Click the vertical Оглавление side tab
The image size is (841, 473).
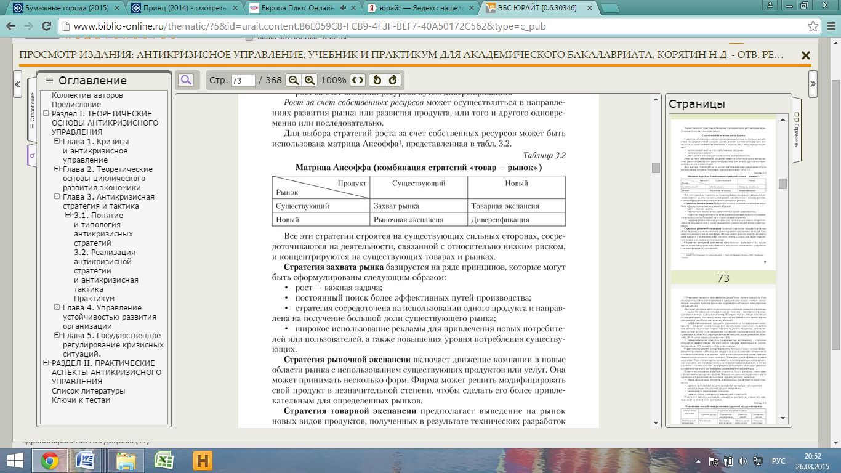(x=33, y=112)
